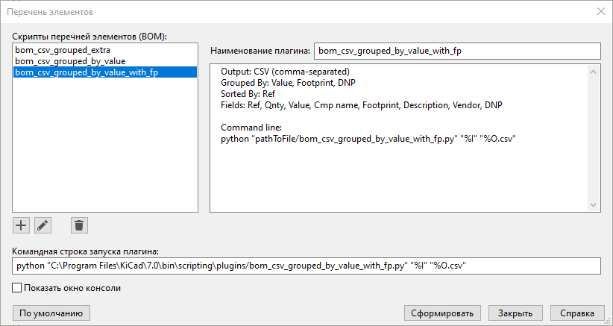Screen dimensions: 613x326
Task: Click the description panel's scrollbar track
Action: (594, 138)
